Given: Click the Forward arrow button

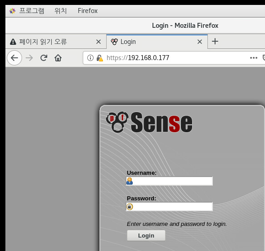Looking at the screenshot, I should click(x=29, y=58).
